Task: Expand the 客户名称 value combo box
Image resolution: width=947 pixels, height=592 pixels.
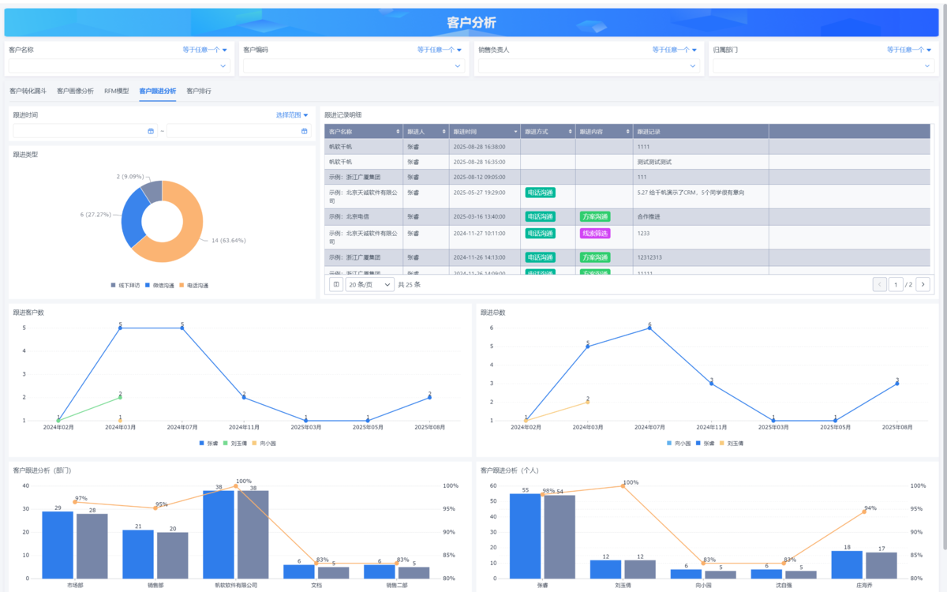Action: (119, 66)
